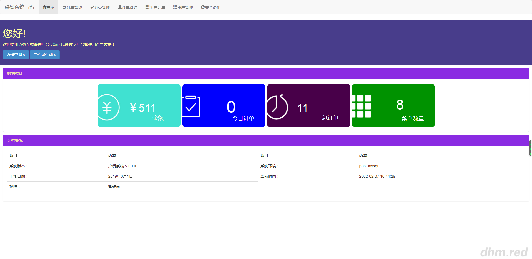Screen dimensions: 532x259
Task: Open 用户管理 menu item
Action: click(x=183, y=7)
